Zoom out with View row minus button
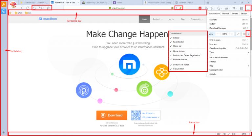 (218, 34)
